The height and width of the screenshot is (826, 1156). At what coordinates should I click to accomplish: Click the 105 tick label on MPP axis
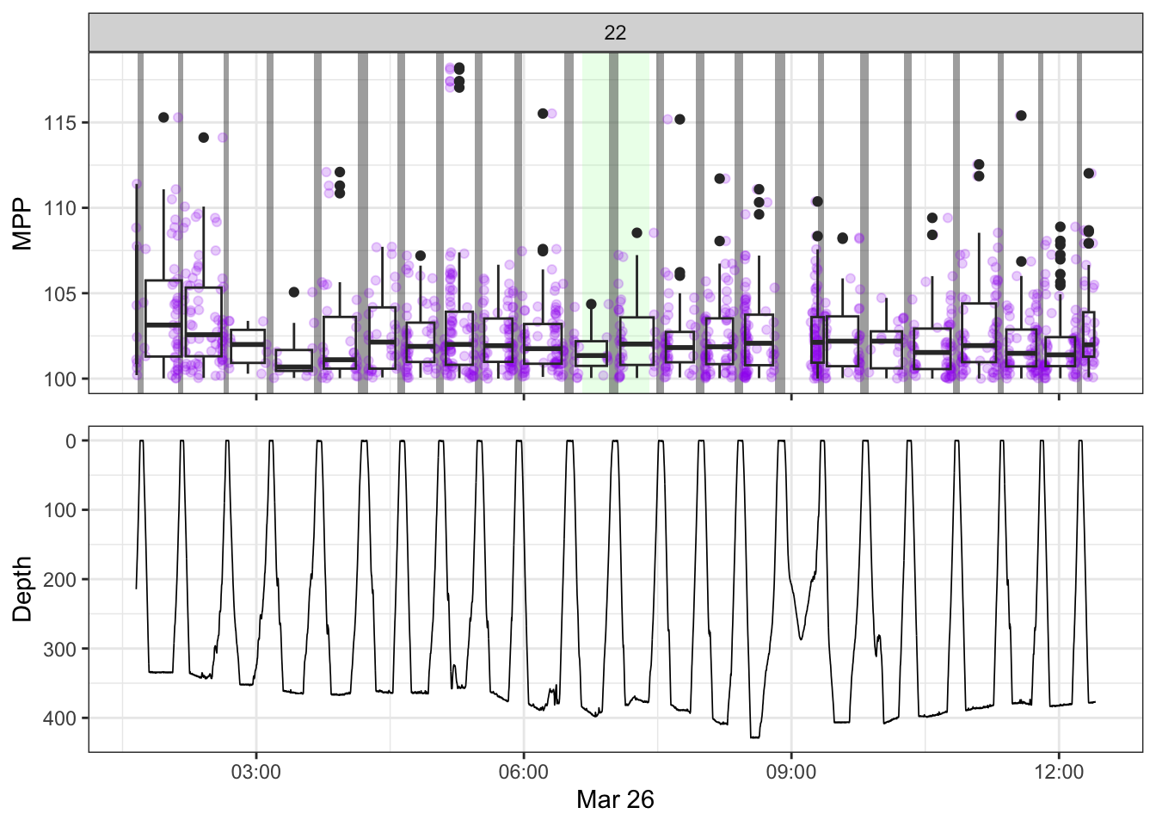tap(60, 293)
